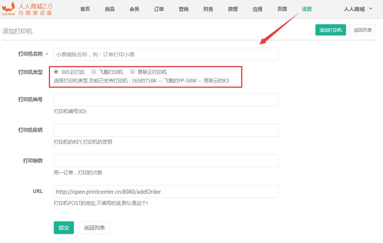The width and height of the screenshot is (383, 243).
Task: Open the 应用 menu
Action: 258,9
